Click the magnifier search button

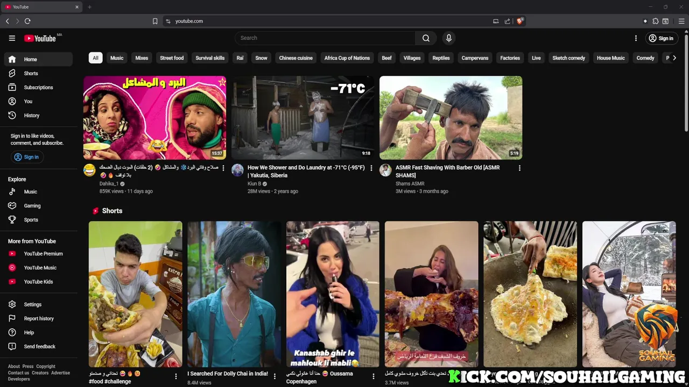426,38
